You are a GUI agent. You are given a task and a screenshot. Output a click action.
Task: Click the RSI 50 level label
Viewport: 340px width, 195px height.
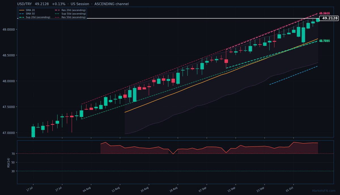(13, 162)
